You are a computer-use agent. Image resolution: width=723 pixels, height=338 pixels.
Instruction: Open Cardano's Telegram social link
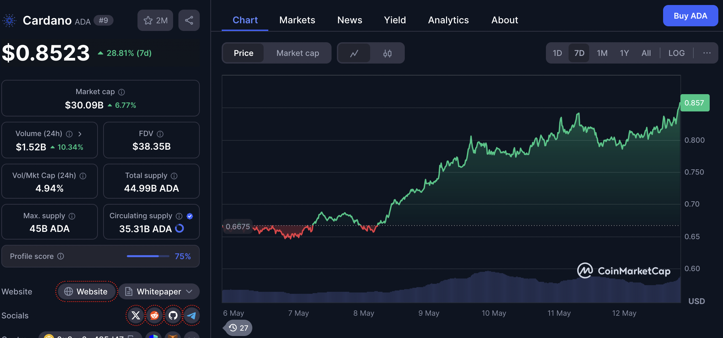(x=192, y=315)
